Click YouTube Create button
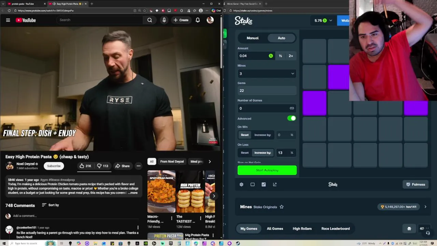This screenshot has width=437, height=246. pos(181,20)
